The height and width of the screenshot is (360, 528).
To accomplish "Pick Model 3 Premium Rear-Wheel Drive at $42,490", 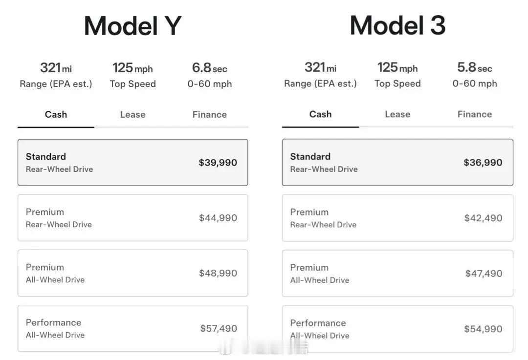I will [x=397, y=218].
